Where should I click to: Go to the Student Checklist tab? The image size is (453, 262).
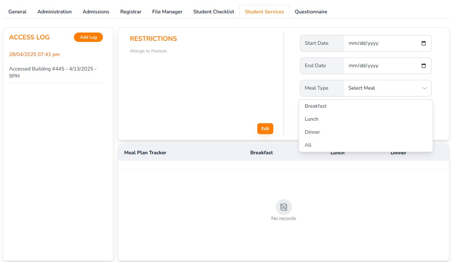(x=213, y=12)
